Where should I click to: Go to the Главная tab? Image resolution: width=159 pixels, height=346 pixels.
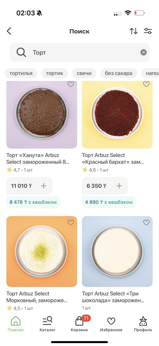coord(16,324)
